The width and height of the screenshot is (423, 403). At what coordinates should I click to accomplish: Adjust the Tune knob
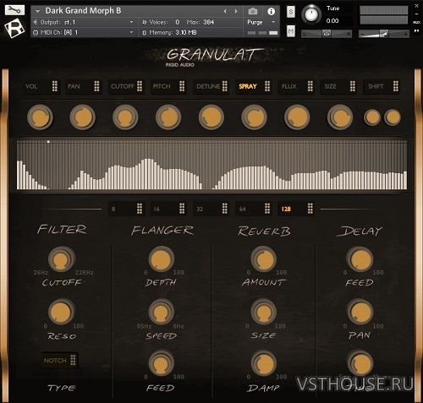click(x=311, y=14)
